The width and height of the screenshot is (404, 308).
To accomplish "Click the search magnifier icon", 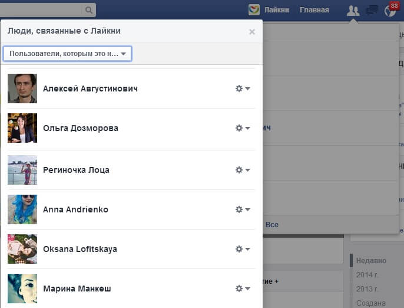I will pos(88,10).
